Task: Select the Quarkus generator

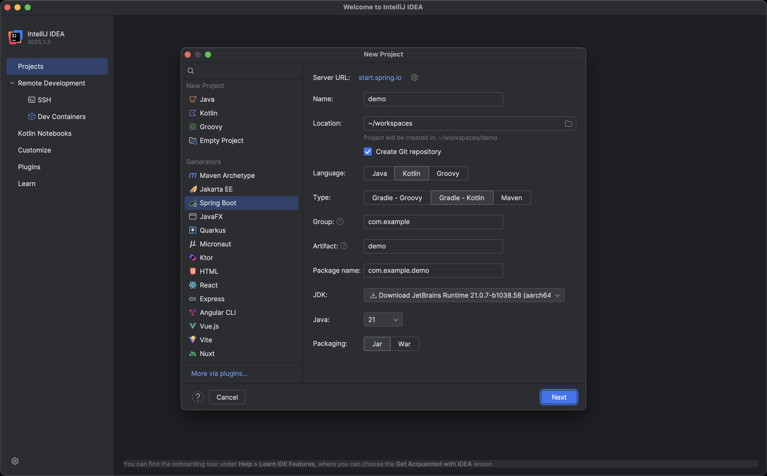Action: coord(212,230)
